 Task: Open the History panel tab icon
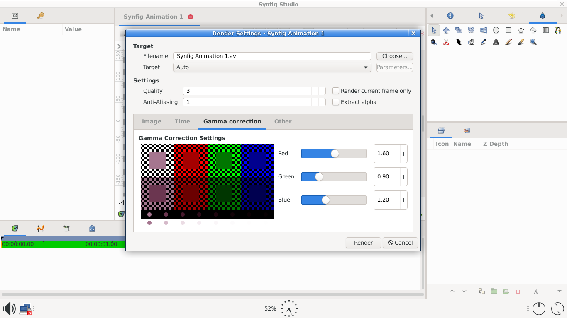click(512, 16)
